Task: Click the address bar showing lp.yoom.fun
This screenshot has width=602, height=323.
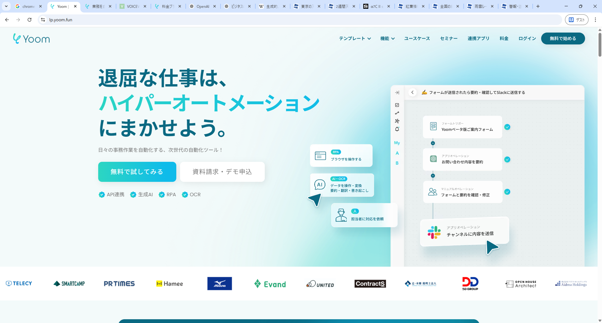Action: click(282, 20)
